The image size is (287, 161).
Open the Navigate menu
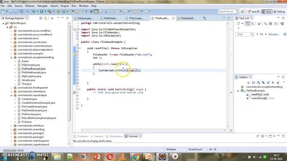(x=43, y=6)
